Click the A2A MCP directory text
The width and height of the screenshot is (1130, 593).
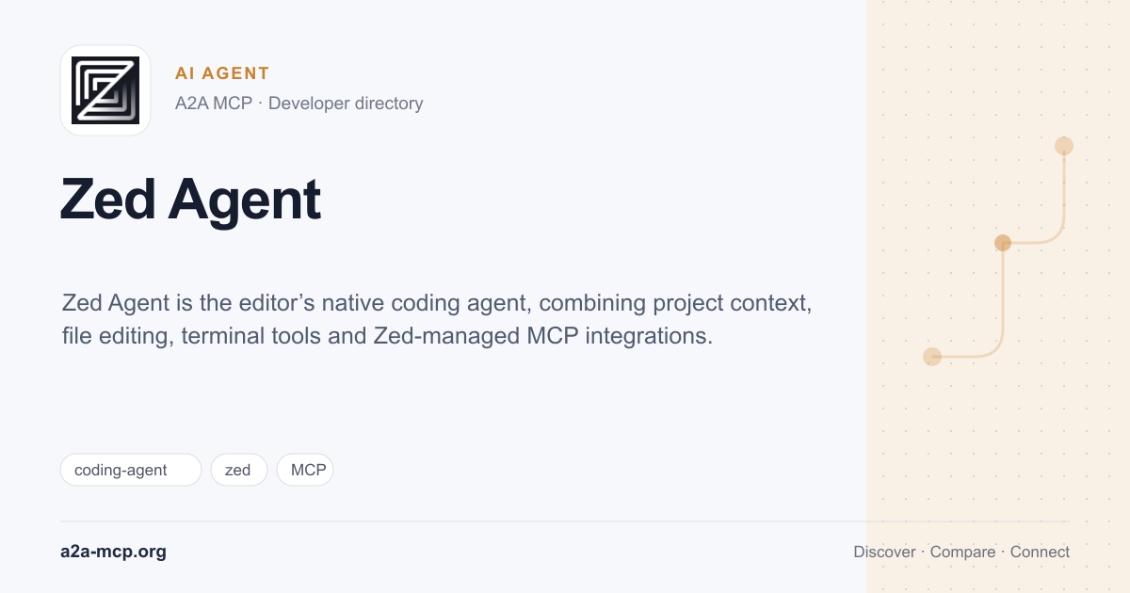pos(214,104)
